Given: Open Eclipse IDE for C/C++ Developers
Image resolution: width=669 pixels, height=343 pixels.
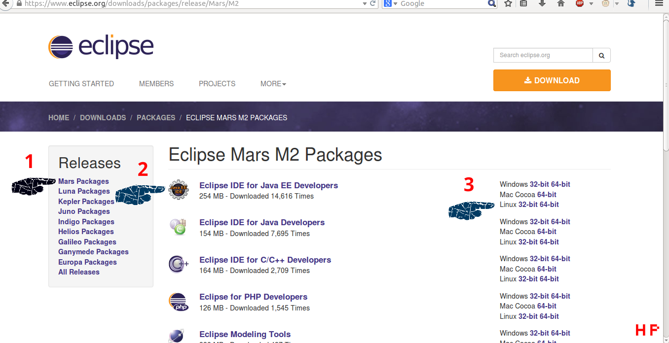Looking at the screenshot, I should [265, 260].
